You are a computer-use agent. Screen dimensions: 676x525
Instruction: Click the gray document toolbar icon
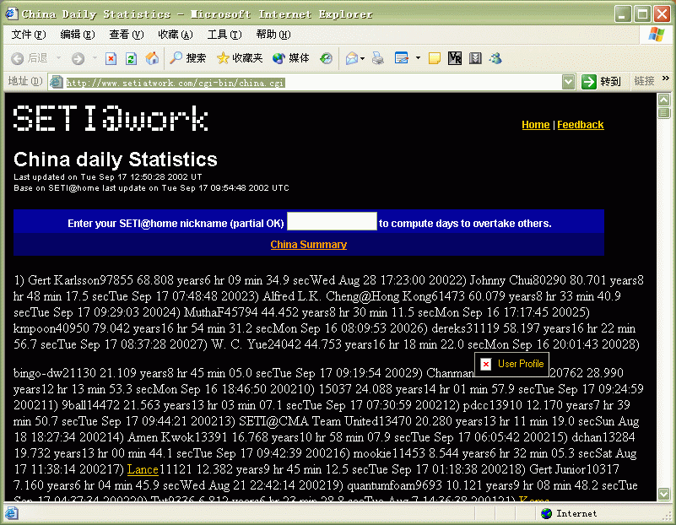[475, 58]
